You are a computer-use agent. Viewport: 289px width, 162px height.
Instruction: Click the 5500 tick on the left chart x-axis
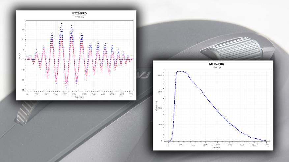tap(131, 94)
